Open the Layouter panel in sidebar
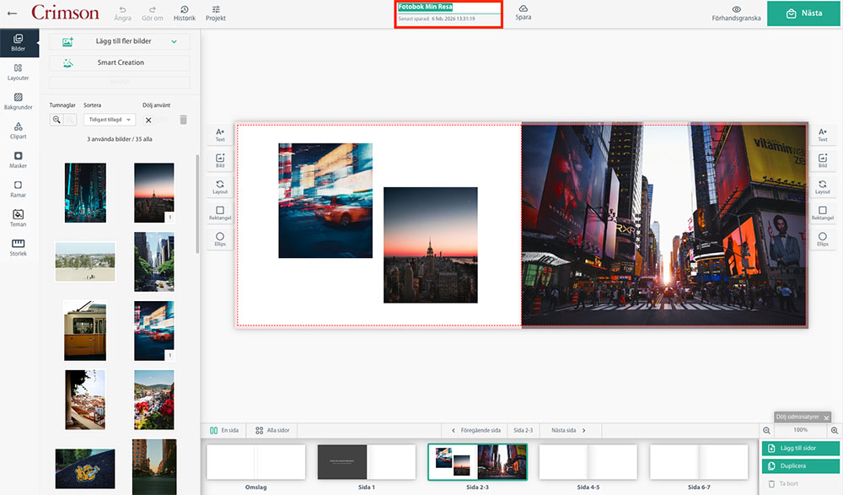The height and width of the screenshot is (495, 843). tap(18, 72)
